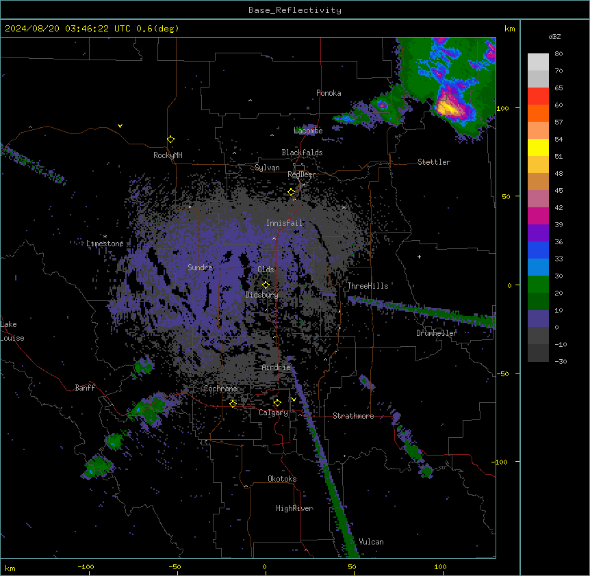Click the Sylvan label on map
The width and height of the screenshot is (590, 576).
(267, 168)
